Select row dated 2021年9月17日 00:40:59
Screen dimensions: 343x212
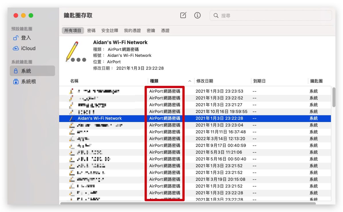coord(195,145)
